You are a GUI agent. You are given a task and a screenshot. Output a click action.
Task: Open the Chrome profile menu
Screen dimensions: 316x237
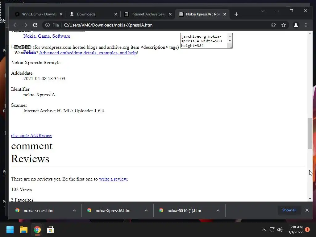pyautogui.click(x=296, y=25)
